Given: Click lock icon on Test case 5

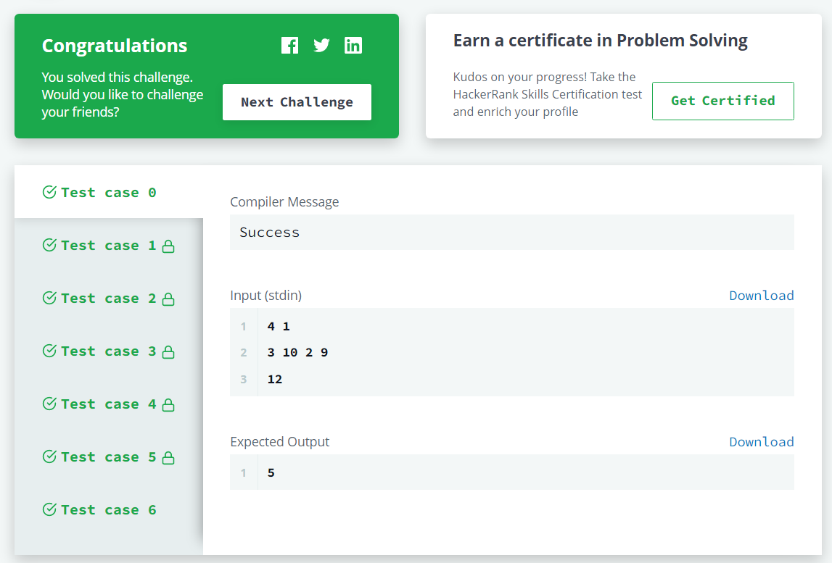Looking at the screenshot, I should point(168,457).
